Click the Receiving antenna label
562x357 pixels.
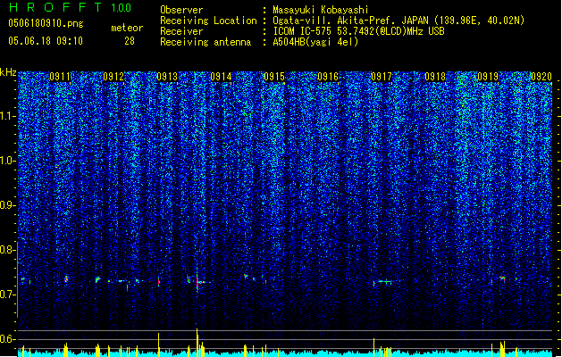click(x=206, y=42)
